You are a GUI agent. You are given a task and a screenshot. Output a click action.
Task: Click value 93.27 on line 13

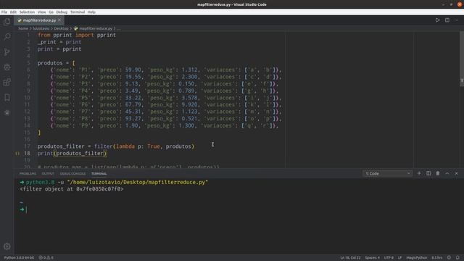pyautogui.click(x=133, y=119)
